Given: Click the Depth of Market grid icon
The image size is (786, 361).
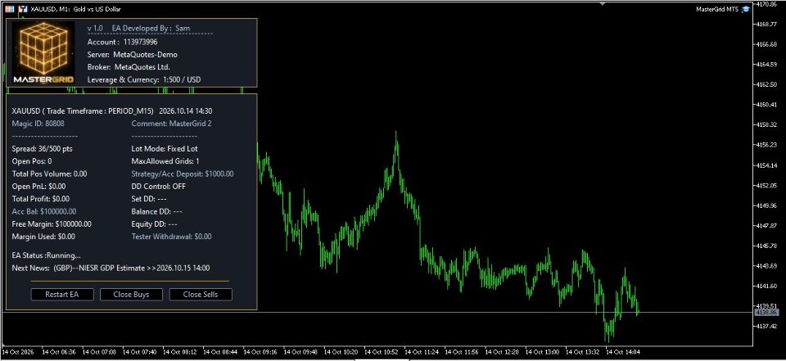Looking at the screenshot, I should [x=10, y=8].
